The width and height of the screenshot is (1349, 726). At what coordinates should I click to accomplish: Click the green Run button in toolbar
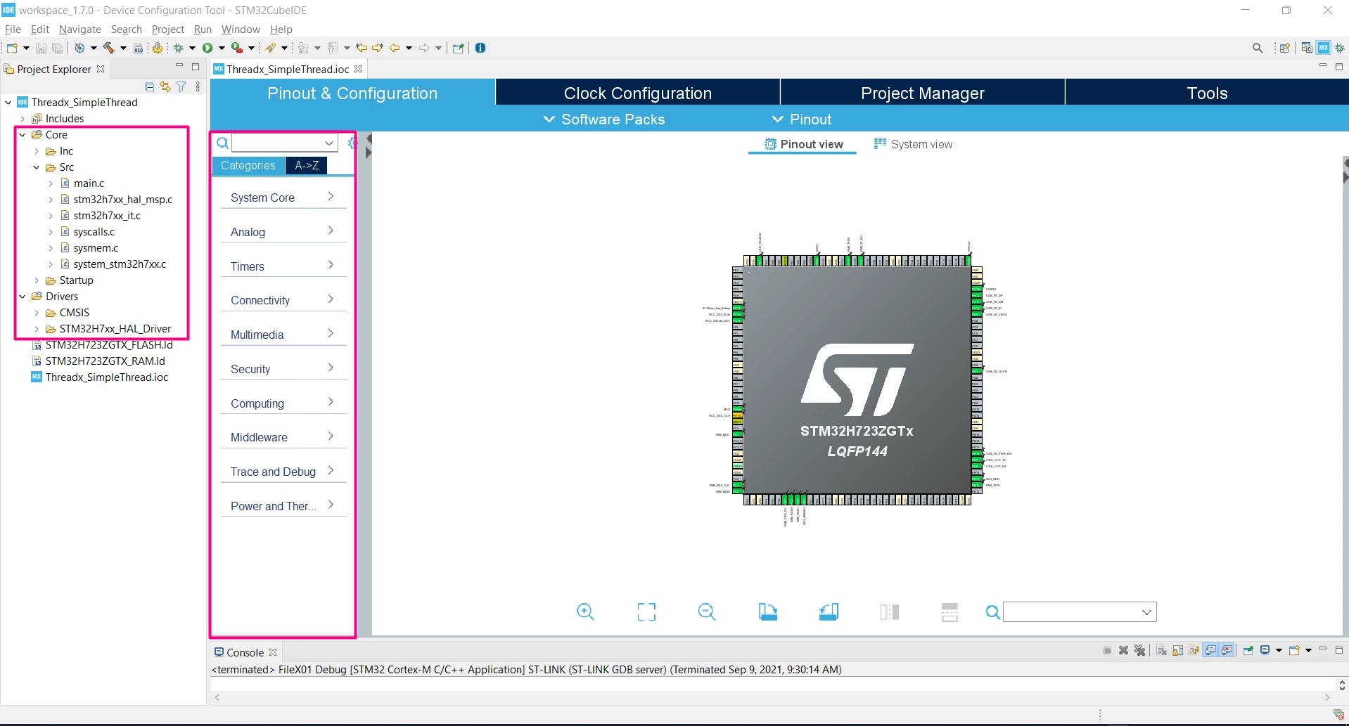(207, 48)
